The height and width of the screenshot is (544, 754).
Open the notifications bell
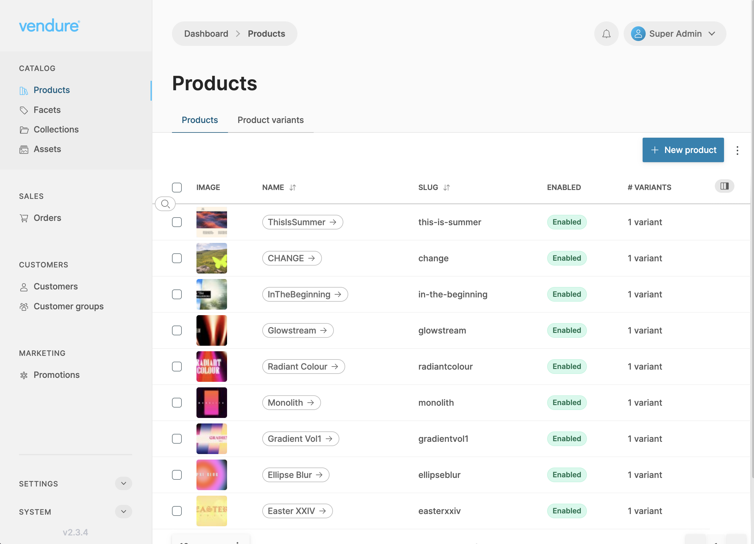606,34
